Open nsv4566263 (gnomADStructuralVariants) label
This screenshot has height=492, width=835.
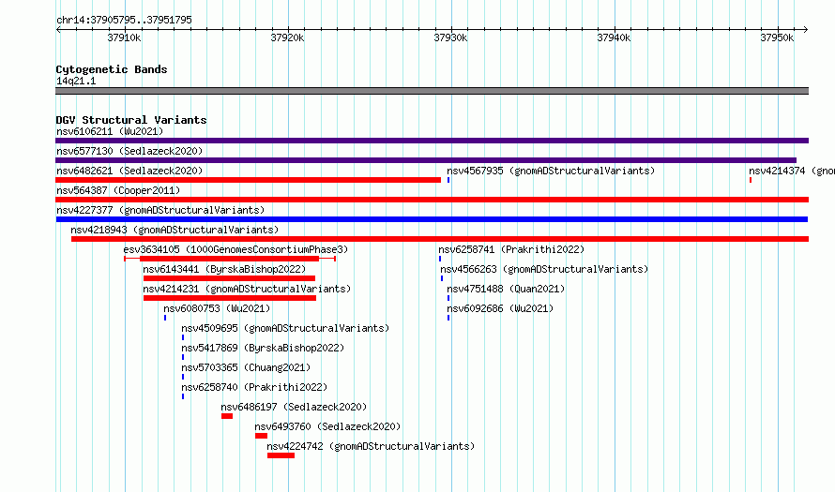click(x=544, y=269)
